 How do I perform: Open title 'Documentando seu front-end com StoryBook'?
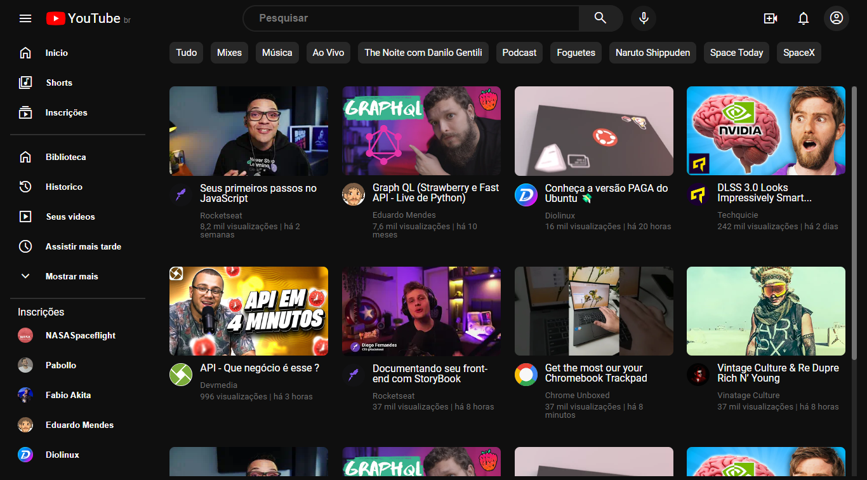click(430, 373)
